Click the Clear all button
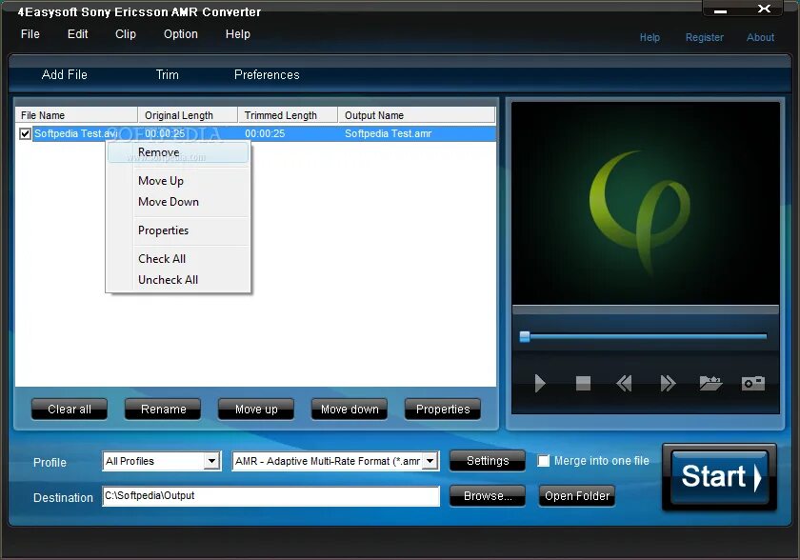Viewport: 800px width, 560px height. pos(70,409)
